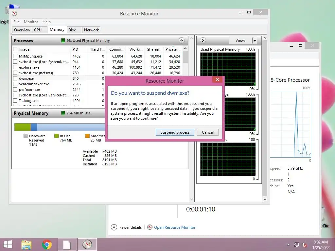Collapse the Processes section chevron
The height and width of the screenshot is (251, 335).
182,40
